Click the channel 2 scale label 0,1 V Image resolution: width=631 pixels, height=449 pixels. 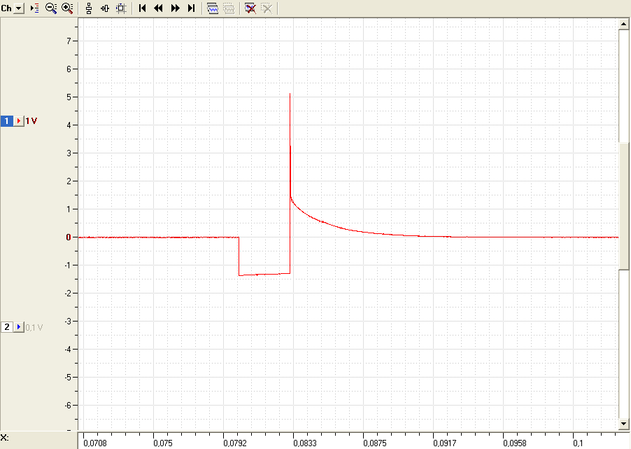tap(34, 327)
